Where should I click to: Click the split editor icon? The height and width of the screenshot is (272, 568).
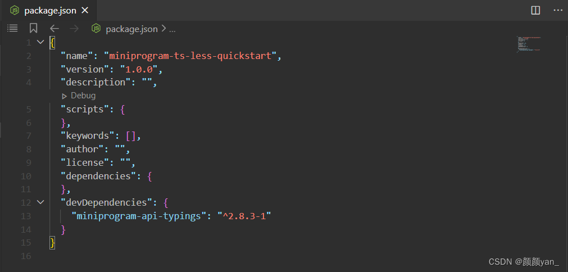tap(535, 10)
